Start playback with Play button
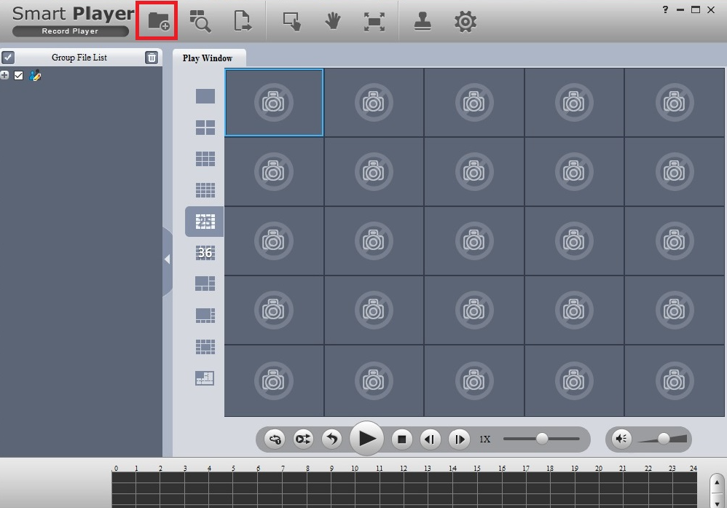This screenshot has width=727, height=508. 366,439
